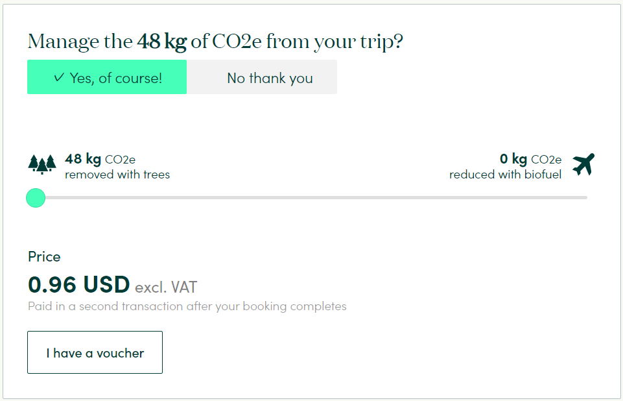This screenshot has height=401, width=623.
Task: Click the right end of the slider track
Action: pyautogui.click(x=585, y=198)
